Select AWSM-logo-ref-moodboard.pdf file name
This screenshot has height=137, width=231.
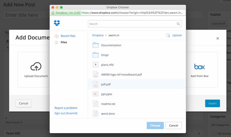[x=121, y=75]
